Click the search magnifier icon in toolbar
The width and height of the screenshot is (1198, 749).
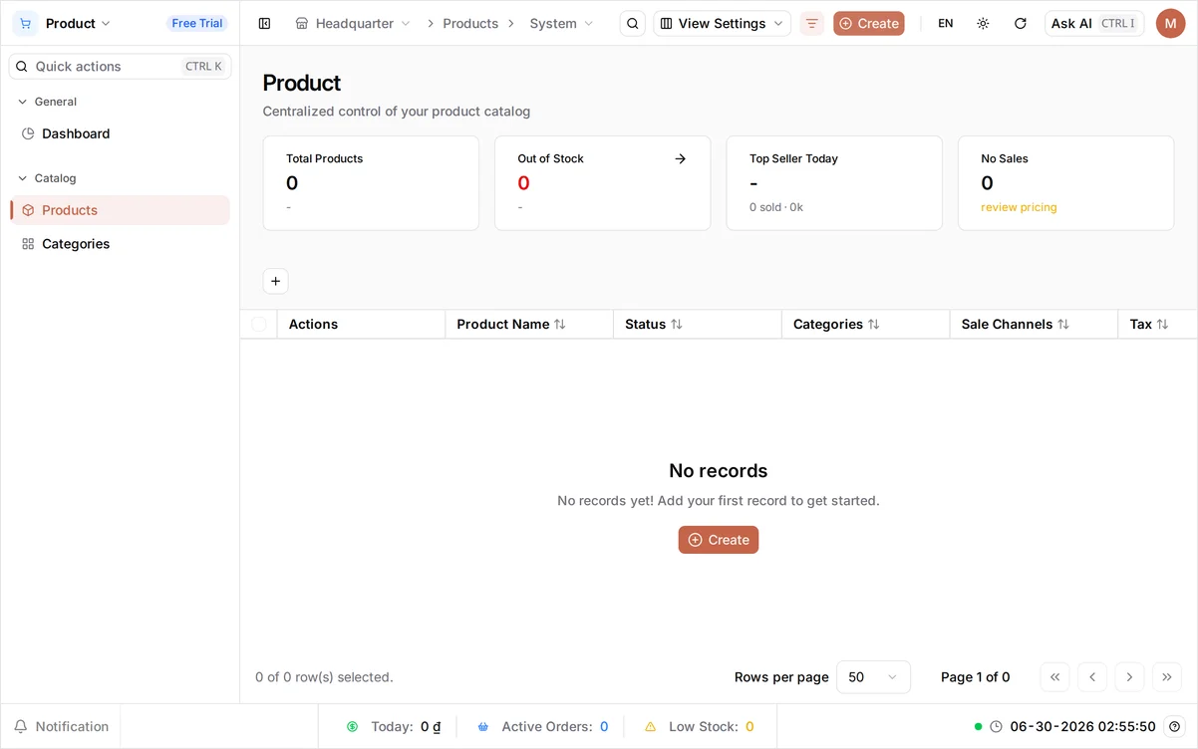[x=633, y=23]
